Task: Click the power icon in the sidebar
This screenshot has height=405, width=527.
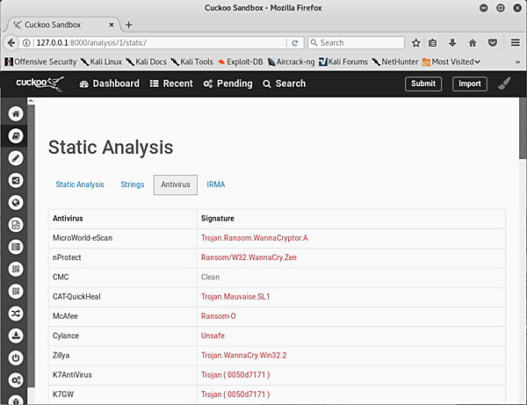Action: pos(16,358)
